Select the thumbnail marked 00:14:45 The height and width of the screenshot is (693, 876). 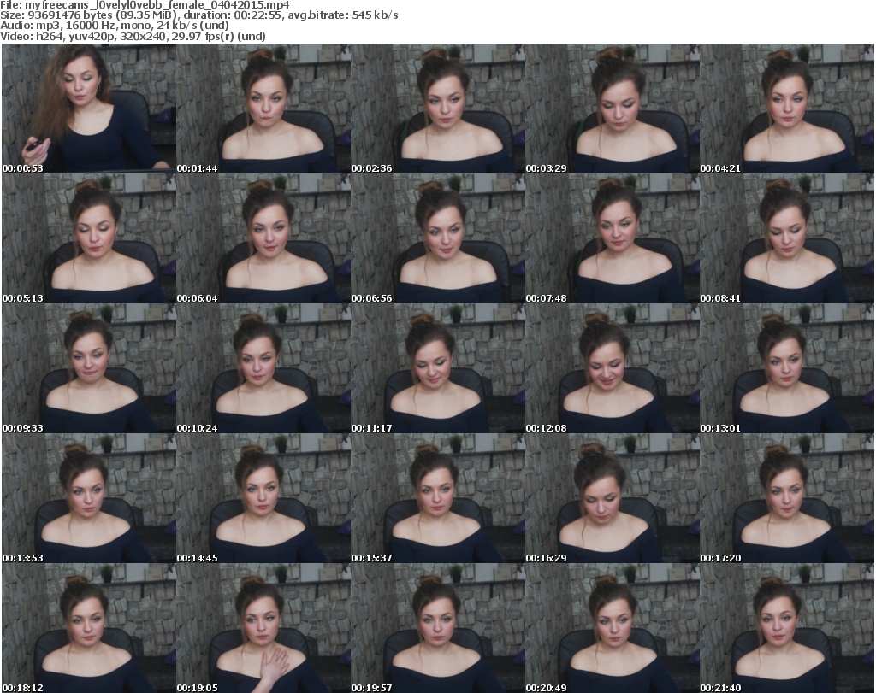pyautogui.click(x=263, y=499)
